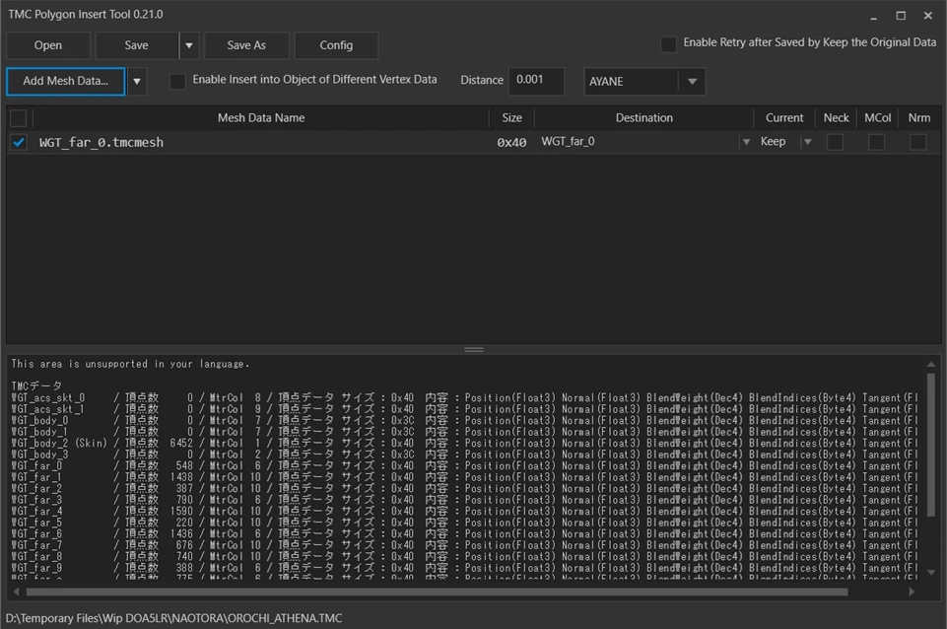947x629 pixels.
Task: Click the Distance input field
Action: coord(536,81)
